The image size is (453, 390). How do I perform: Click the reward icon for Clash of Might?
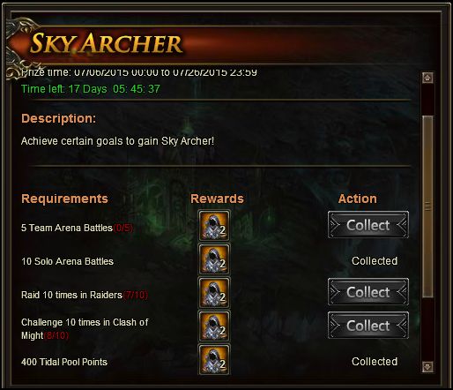point(214,326)
